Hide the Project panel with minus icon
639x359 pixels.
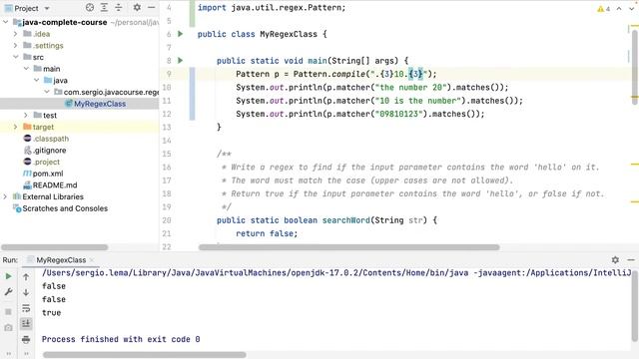(x=151, y=7)
